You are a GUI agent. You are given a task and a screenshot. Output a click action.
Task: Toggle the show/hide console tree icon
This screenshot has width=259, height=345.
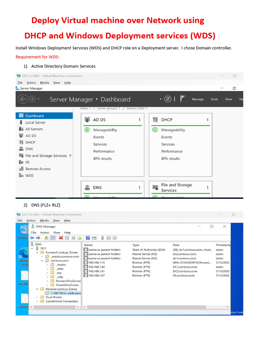[53, 238]
